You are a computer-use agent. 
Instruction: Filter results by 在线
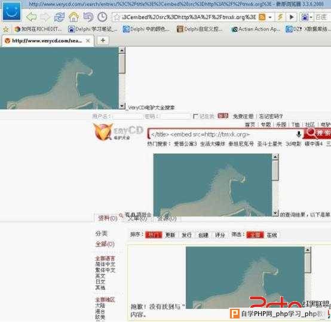click(x=272, y=235)
